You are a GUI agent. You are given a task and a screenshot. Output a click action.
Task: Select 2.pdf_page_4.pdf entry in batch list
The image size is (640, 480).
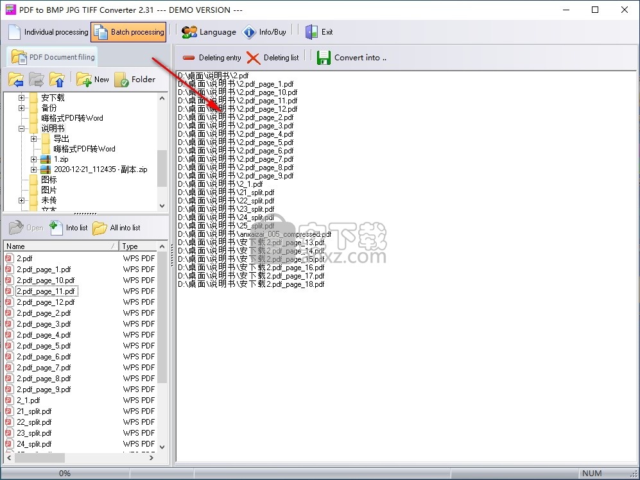[236, 134]
